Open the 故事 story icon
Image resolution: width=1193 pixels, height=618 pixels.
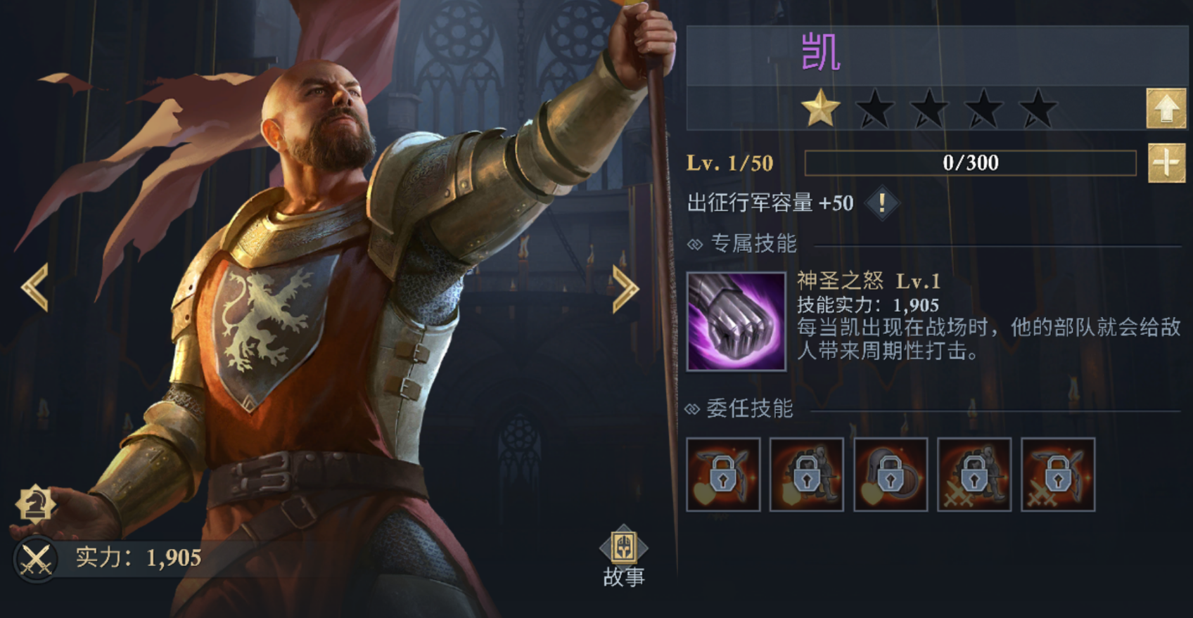pos(623,555)
